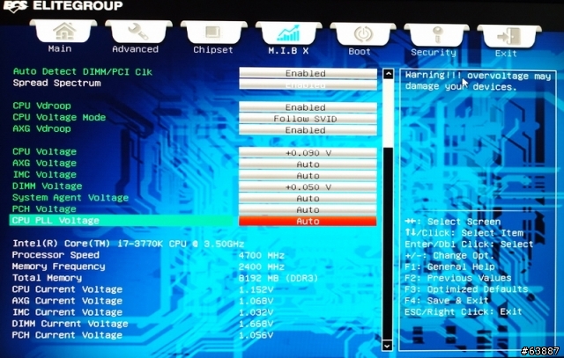Open PCH Voltage Auto selector

(x=308, y=210)
